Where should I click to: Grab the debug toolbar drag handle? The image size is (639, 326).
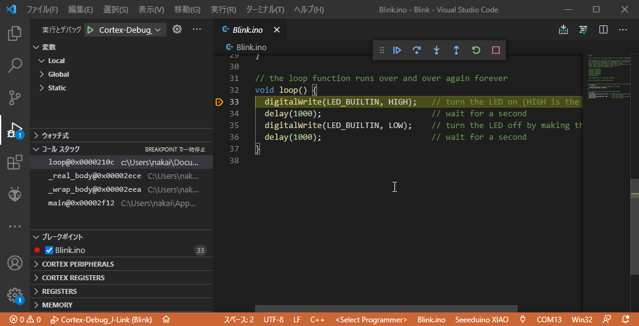coord(382,50)
